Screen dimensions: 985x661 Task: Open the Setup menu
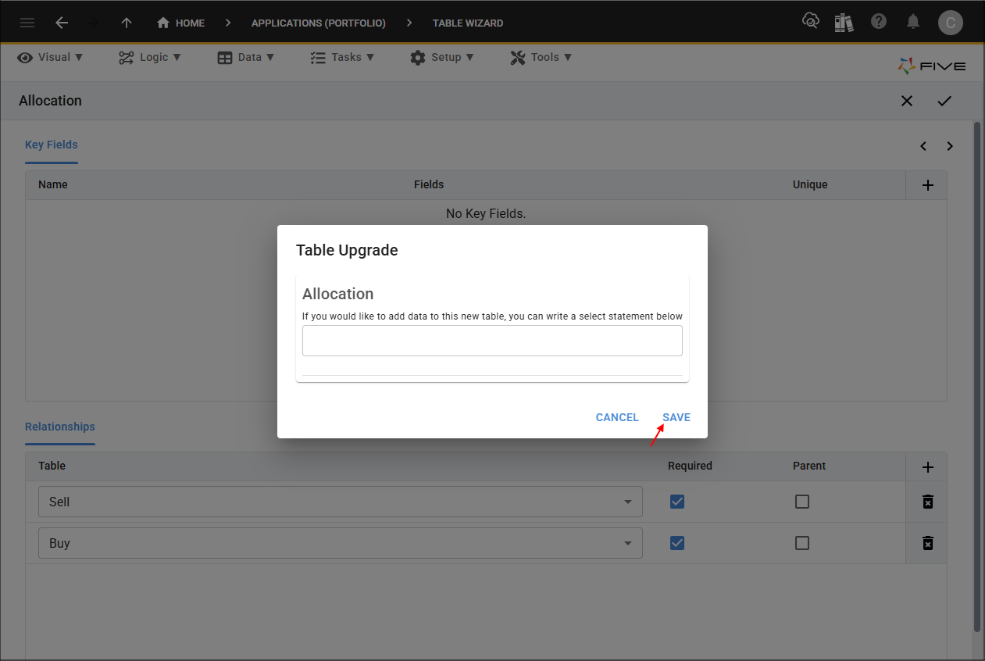[442, 57]
